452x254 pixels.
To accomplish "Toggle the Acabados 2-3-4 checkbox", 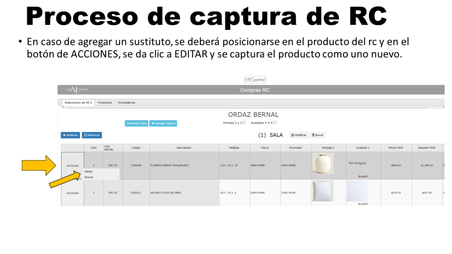I will pyautogui.click(x=275, y=123).
